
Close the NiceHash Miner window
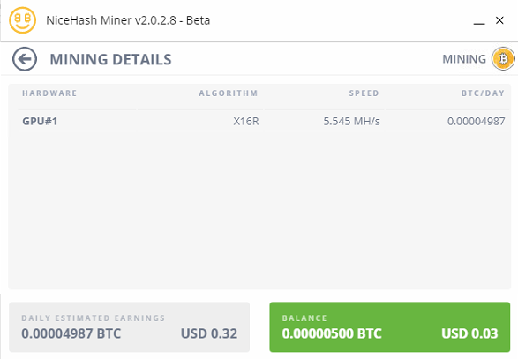(x=499, y=20)
